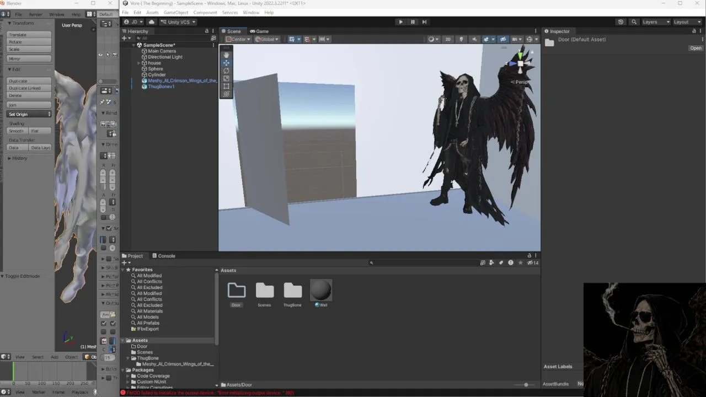Screen dimensions: 706x397
Task: Click the Project favorites star icon
Action: (x=520, y=263)
